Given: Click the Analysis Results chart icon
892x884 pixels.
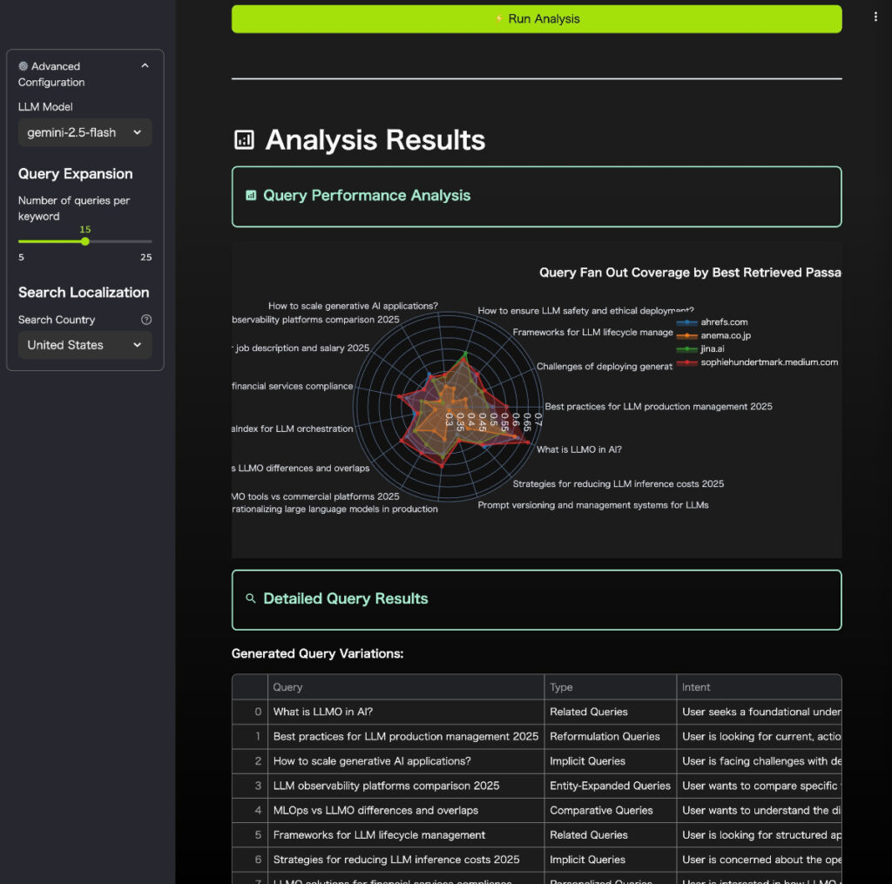Looking at the screenshot, I should [x=245, y=140].
